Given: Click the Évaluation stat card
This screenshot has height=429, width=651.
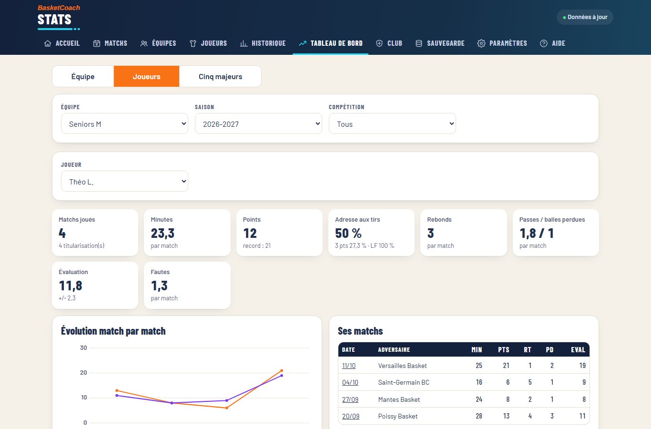Looking at the screenshot, I should tap(95, 285).
